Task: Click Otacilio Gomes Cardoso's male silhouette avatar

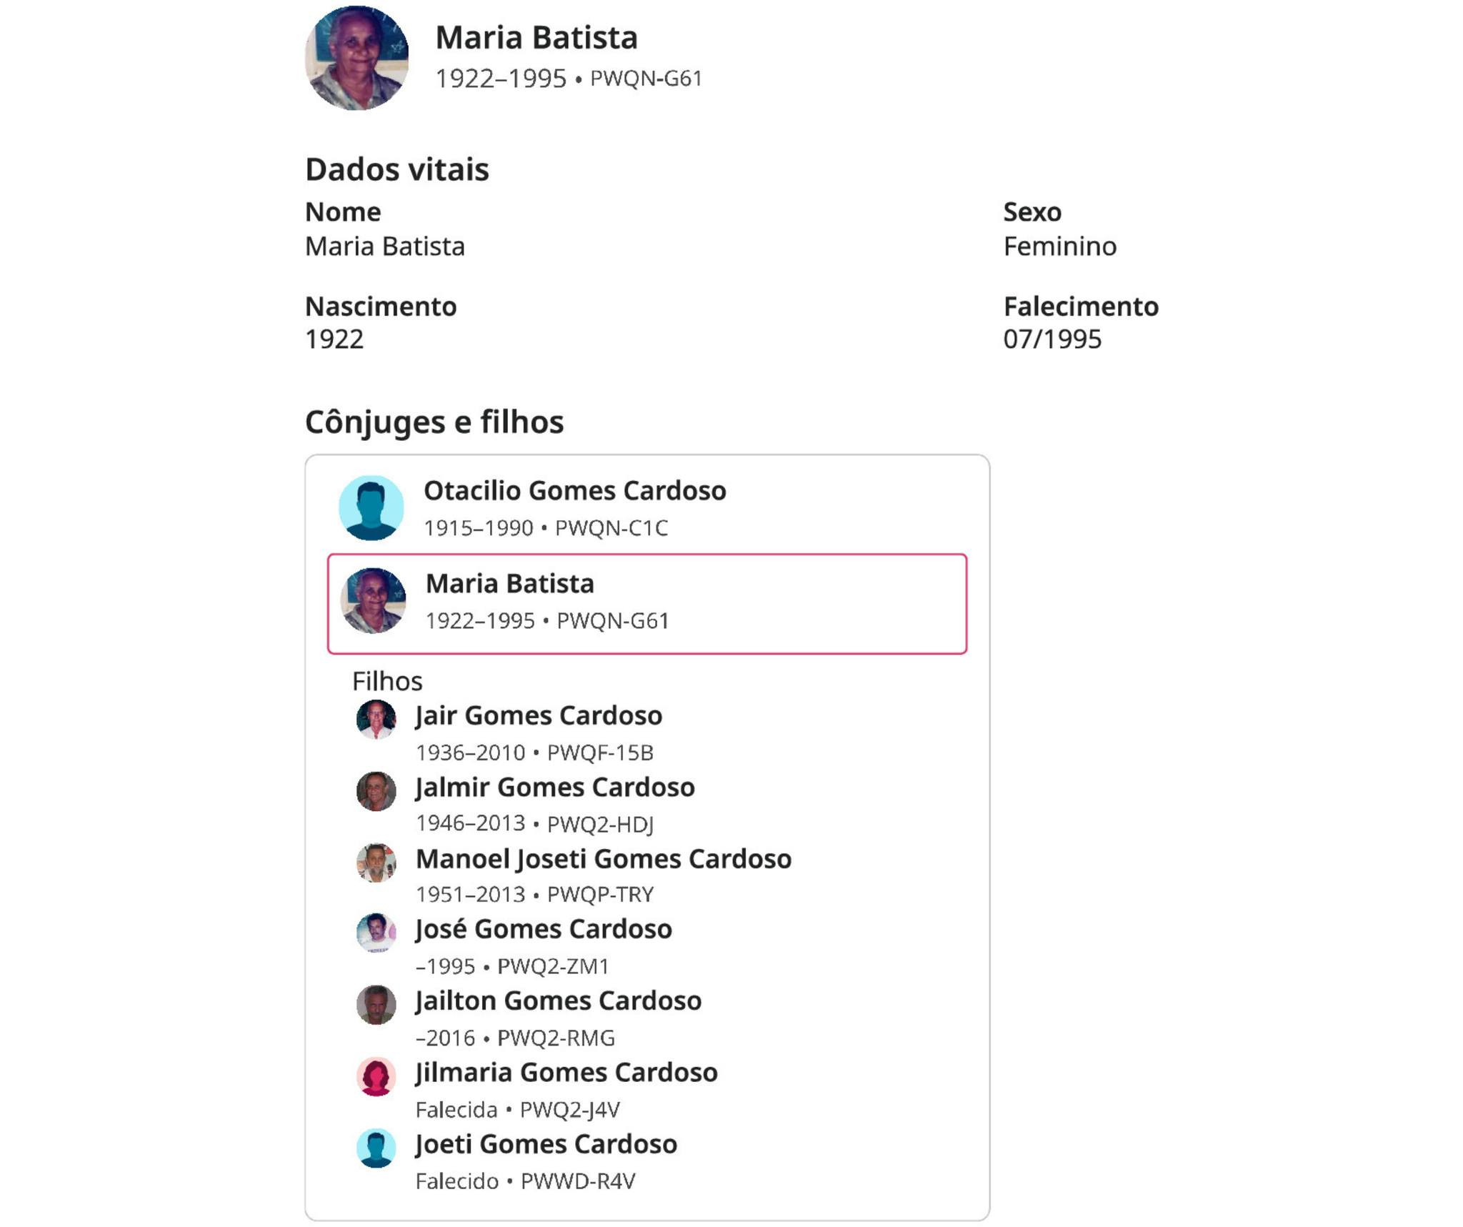Action: [371, 507]
